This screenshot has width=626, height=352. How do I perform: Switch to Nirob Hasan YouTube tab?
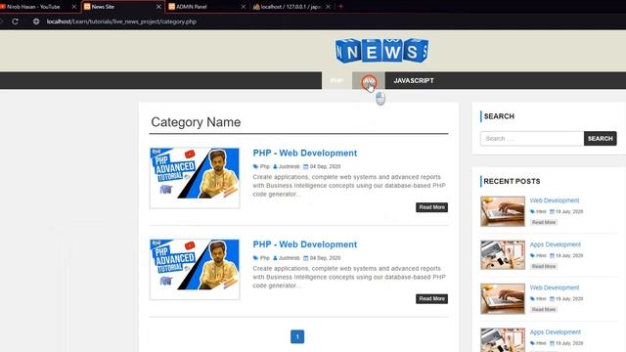tap(34, 7)
